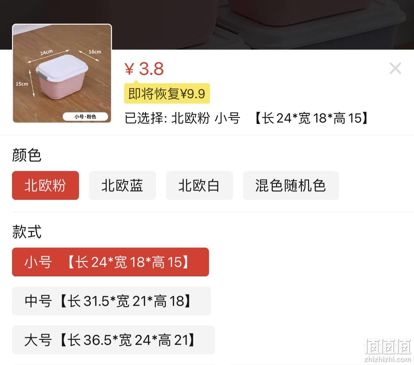This screenshot has width=414, height=365.
Task: Close the product options panel
Action: click(x=395, y=68)
